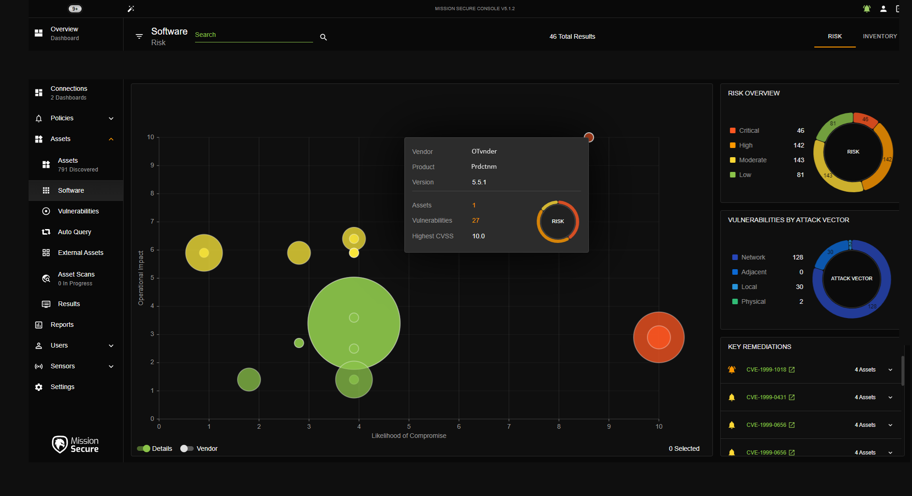912x496 pixels.
Task: Open the CVE-1999-0431 link
Action: click(x=766, y=397)
